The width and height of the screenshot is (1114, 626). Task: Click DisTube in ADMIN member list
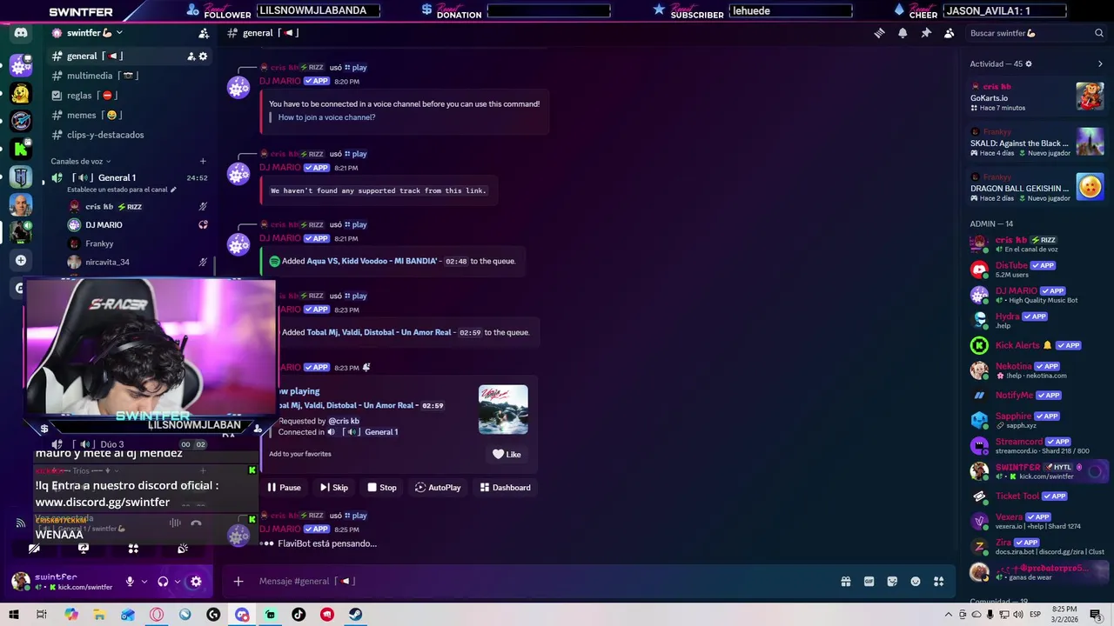[1037, 270]
